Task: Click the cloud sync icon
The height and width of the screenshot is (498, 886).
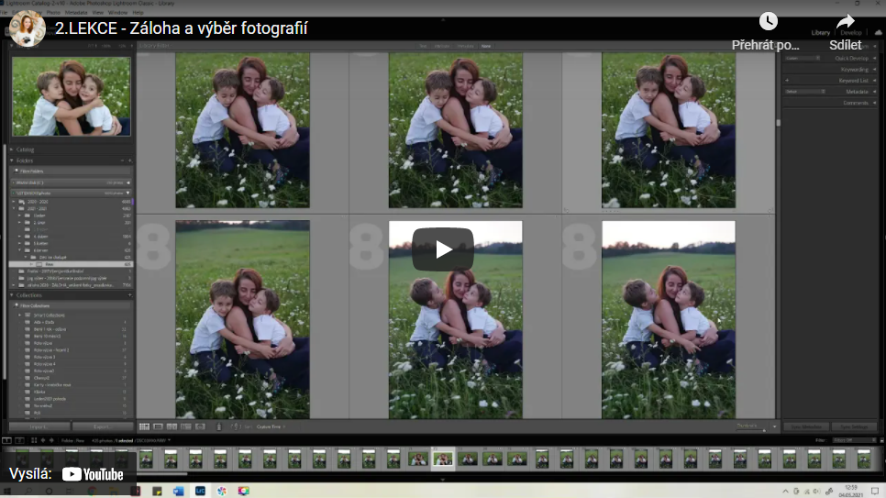Action: (x=878, y=33)
